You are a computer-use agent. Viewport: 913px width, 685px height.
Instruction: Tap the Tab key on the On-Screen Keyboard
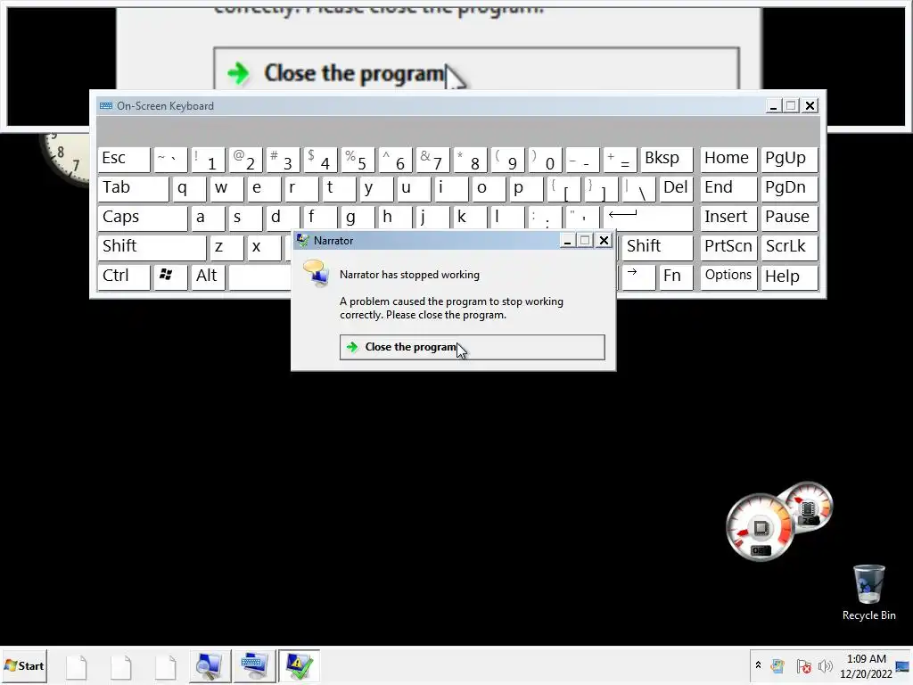(x=134, y=188)
